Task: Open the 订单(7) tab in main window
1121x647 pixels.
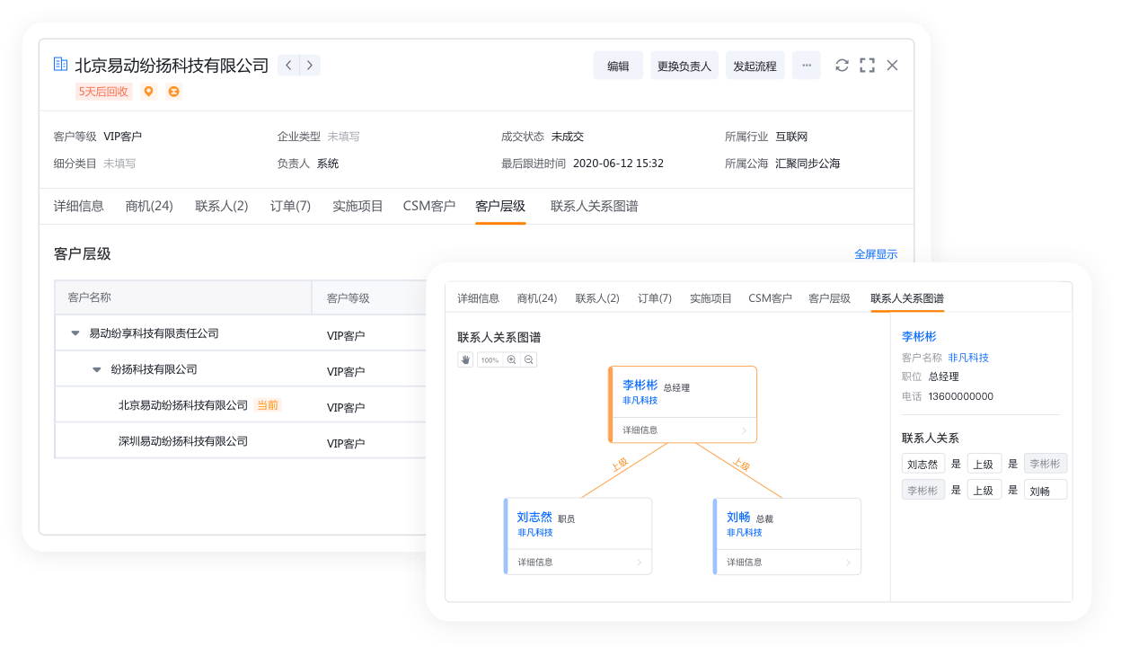Action: [290, 206]
